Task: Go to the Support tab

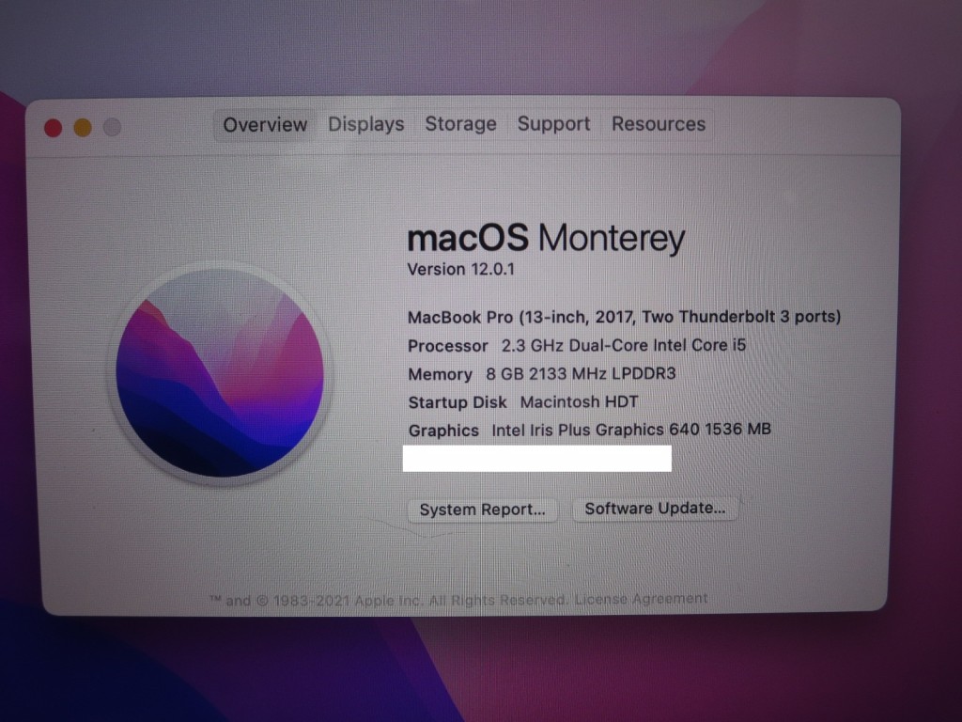Action: tap(553, 124)
